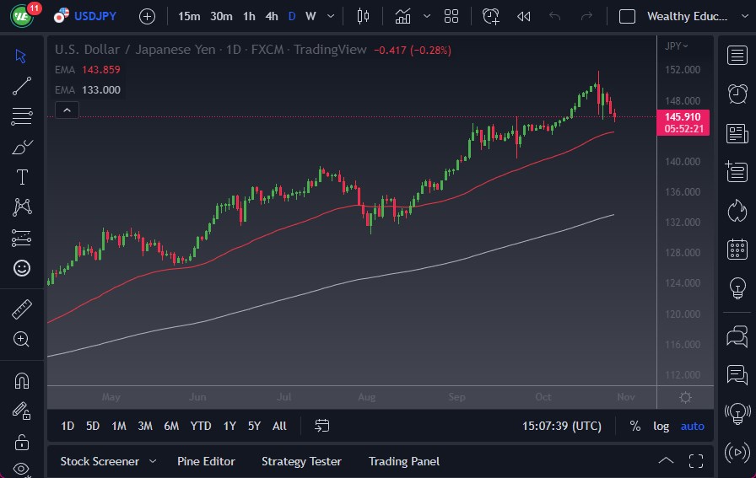The width and height of the screenshot is (756, 478).
Task: Collapse the indicator legend chevron
Action: point(67,110)
